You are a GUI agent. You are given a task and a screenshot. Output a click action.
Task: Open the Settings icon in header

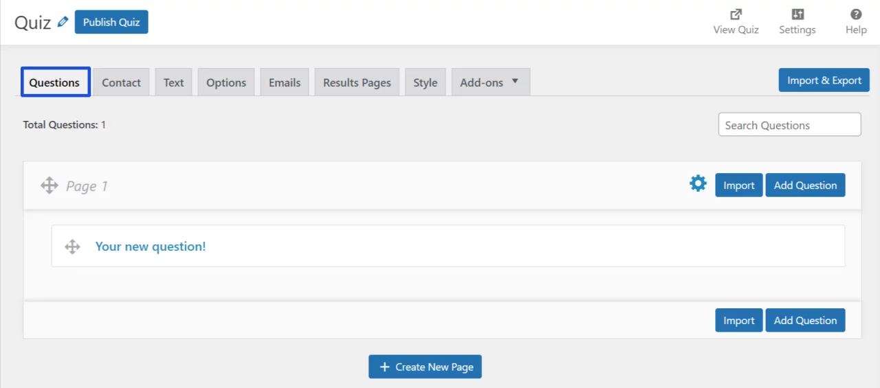point(797,14)
